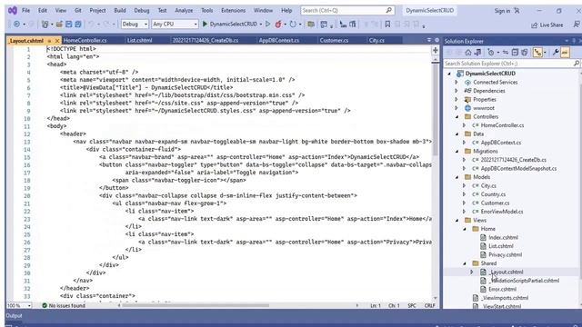Click Show All Files icon

pyautogui.click(x=525, y=53)
